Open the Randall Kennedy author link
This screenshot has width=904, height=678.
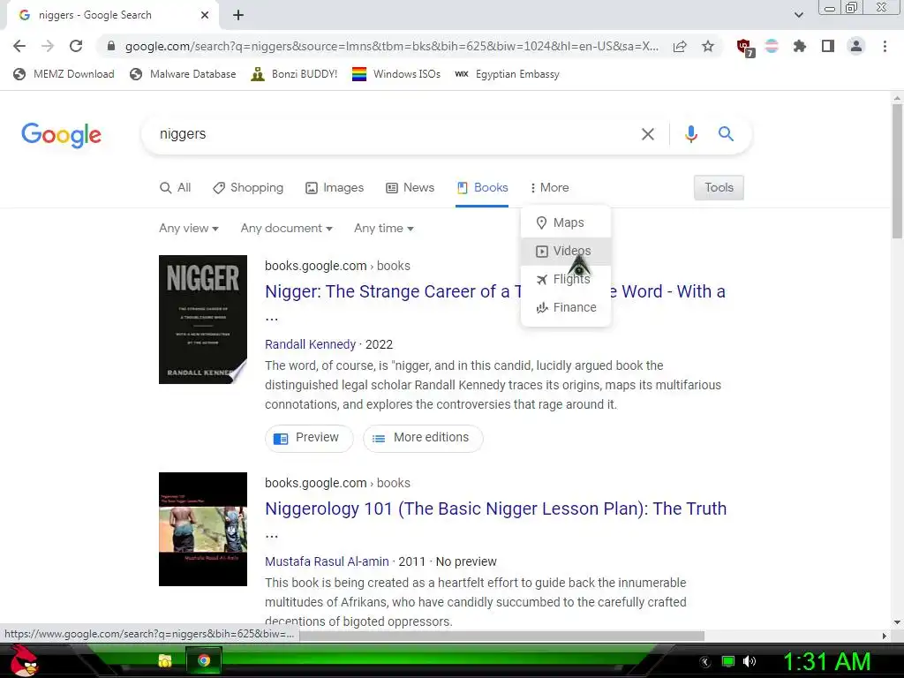pyautogui.click(x=310, y=344)
